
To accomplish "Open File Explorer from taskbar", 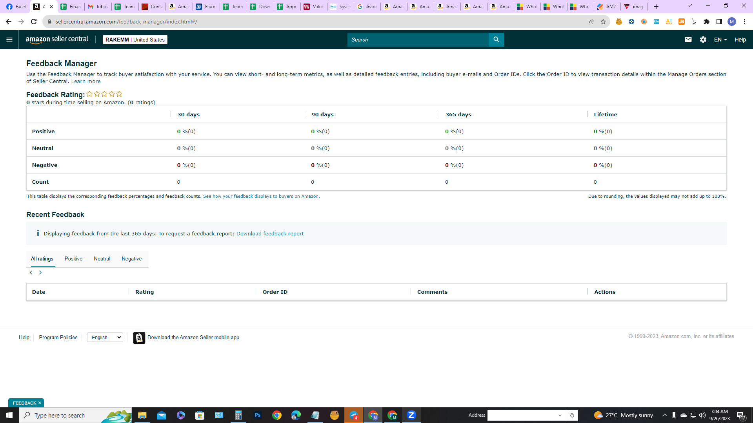I will pyautogui.click(x=142, y=415).
